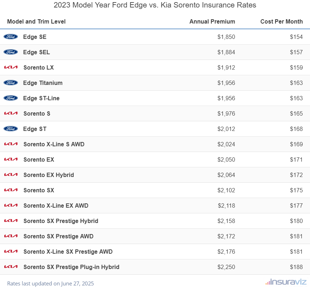This screenshot has width=310, height=289.
Task: Click the $2,064 annual premium value
Action: [226, 175]
